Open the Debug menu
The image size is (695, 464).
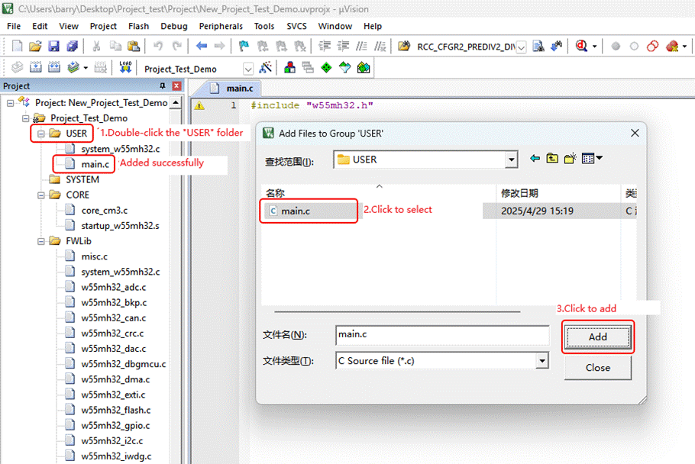point(174,26)
